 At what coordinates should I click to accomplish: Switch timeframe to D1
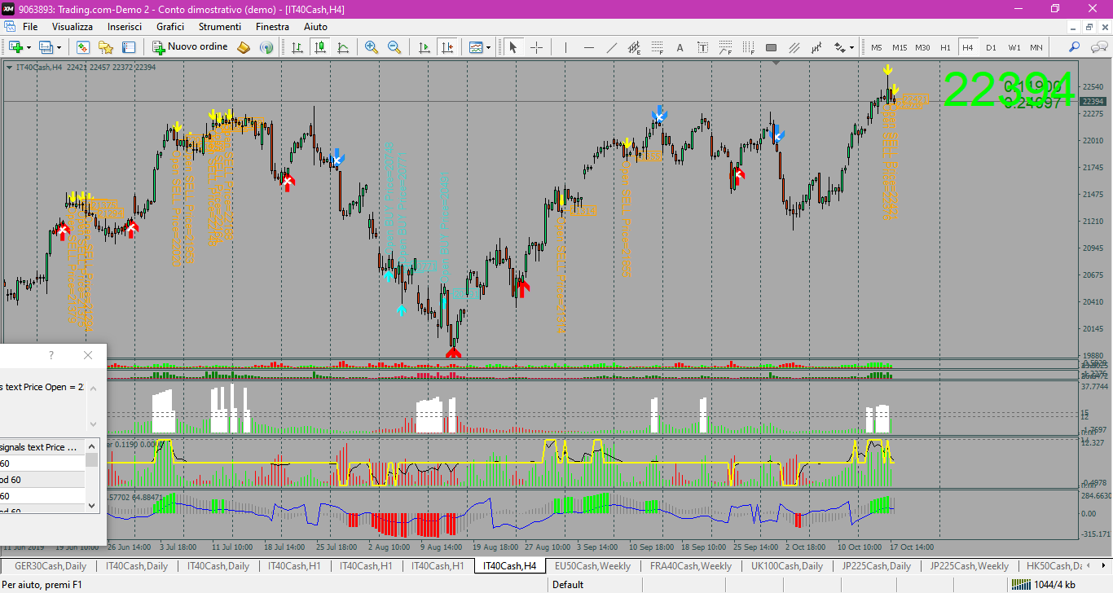click(991, 47)
